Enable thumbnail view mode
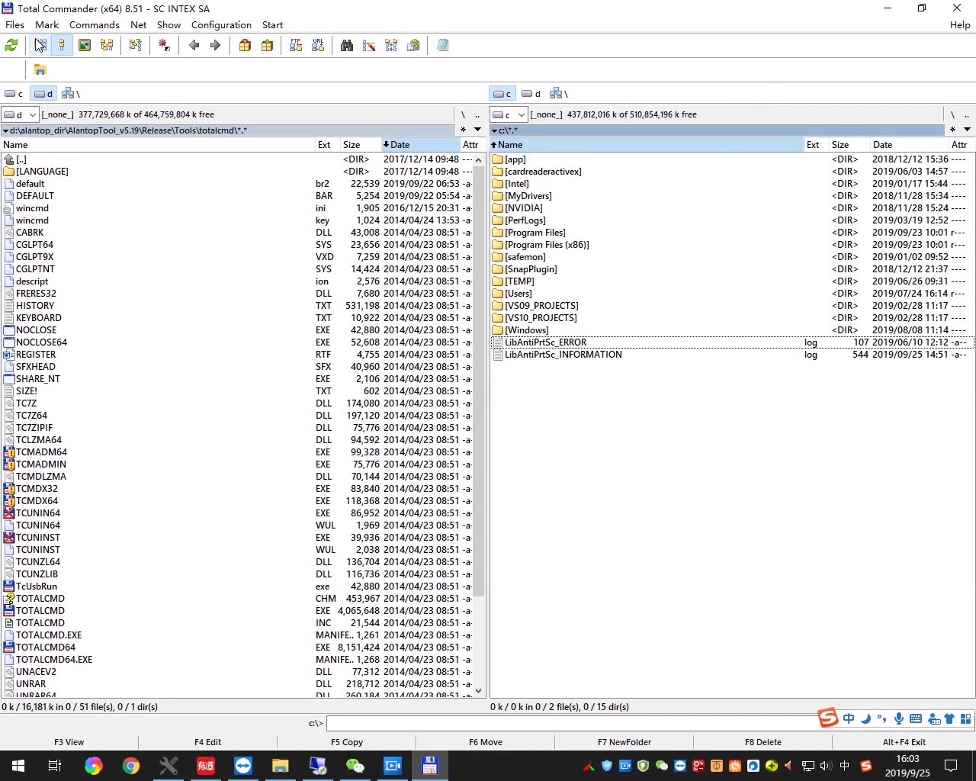This screenshot has width=976, height=781. click(85, 46)
